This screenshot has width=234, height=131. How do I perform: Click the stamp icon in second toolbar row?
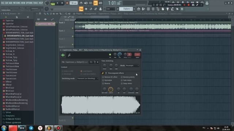101,9
